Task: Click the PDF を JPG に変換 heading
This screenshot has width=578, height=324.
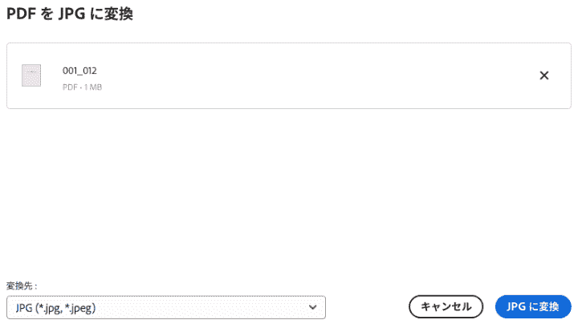Action: click(70, 14)
